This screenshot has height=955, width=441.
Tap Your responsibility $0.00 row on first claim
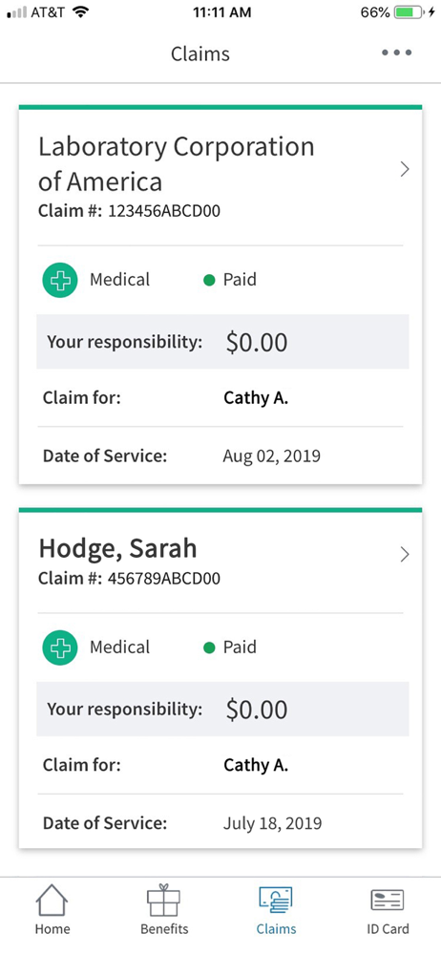(x=223, y=342)
